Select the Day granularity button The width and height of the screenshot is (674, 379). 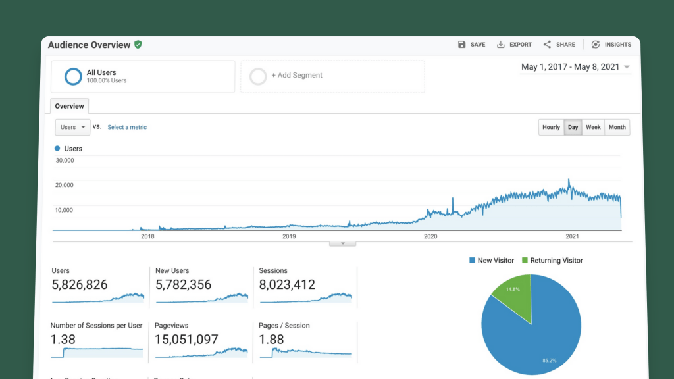(x=573, y=128)
